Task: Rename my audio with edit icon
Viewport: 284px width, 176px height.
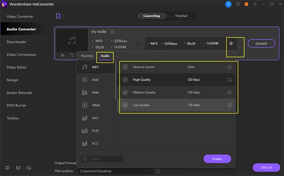Action: [113, 31]
